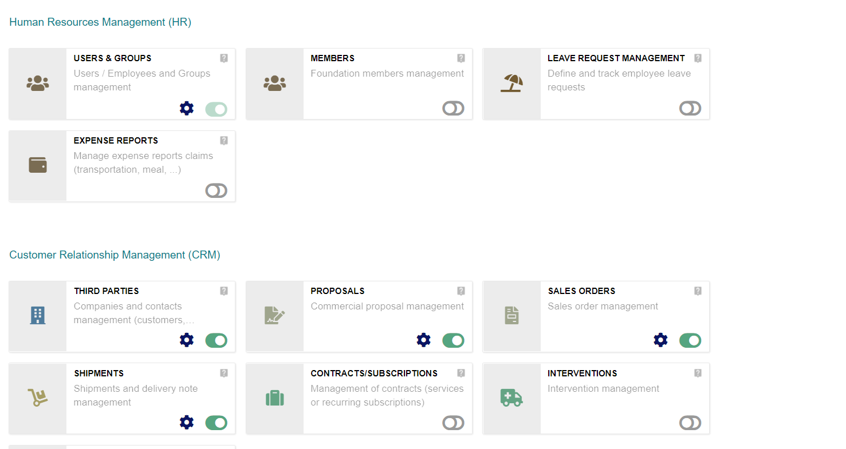Turn on Leave Request Management module
The image size is (846, 449).
click(690, 109)
